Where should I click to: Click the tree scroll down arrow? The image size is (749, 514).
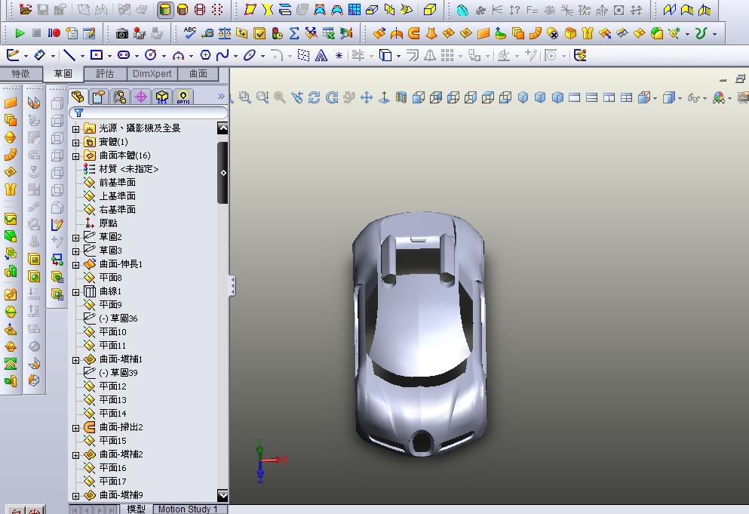click(x=223, y=494)
